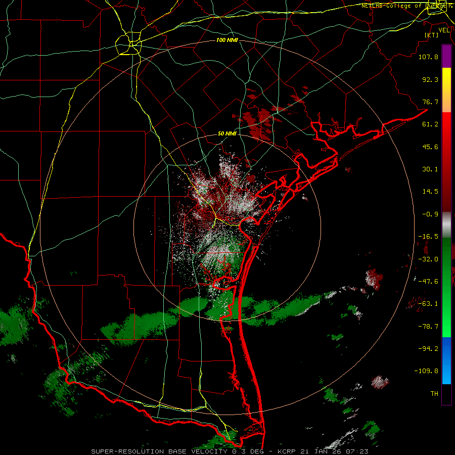Screen dimensions: 455x455
Task: Click the Super-Resolution Base Velocity caption
Action: [x=230, y=451]
